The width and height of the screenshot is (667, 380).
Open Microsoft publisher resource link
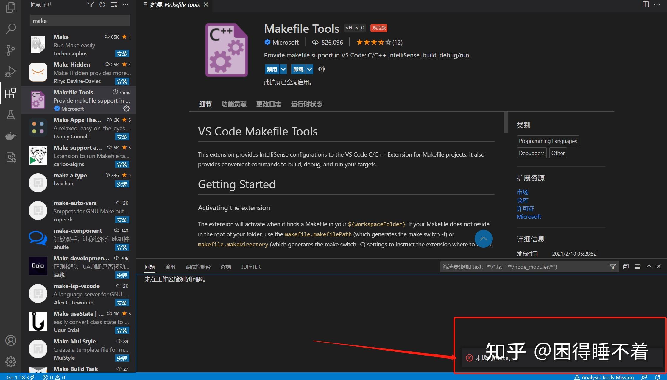(x=529, y=217)
